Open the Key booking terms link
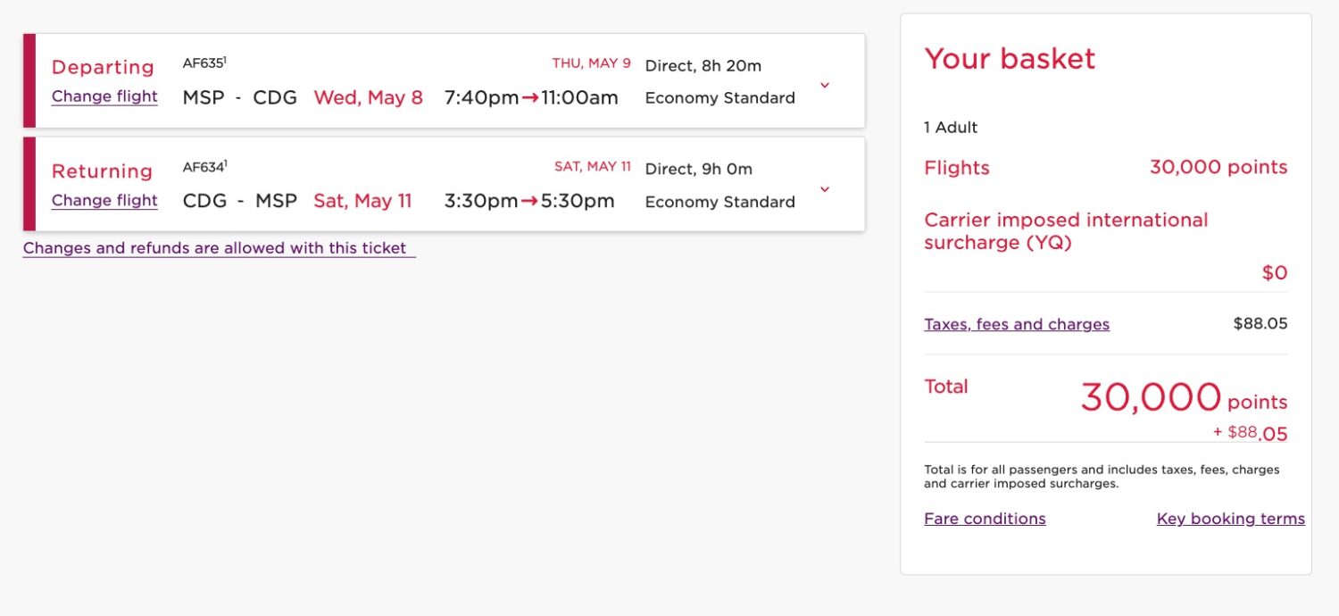Viewport: 1339px width, 616px height. [1230, 519]
